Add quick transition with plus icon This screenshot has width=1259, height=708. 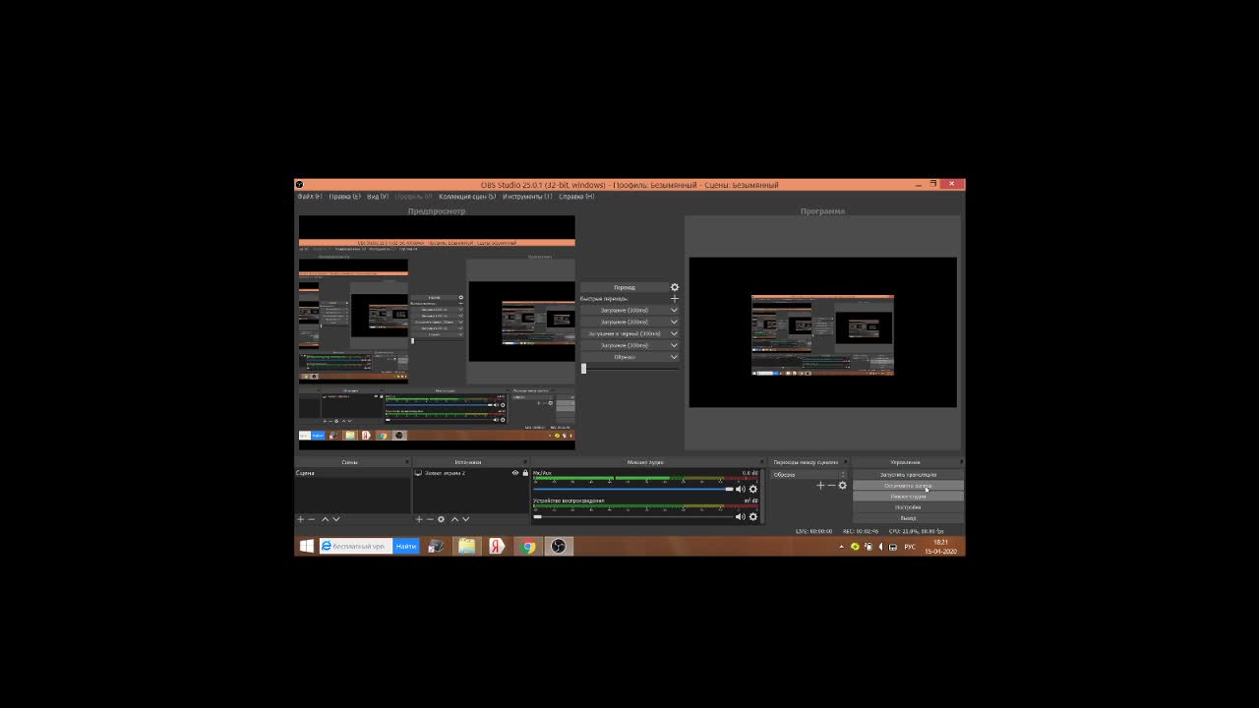pyautogui.click(x=675, y=298)
